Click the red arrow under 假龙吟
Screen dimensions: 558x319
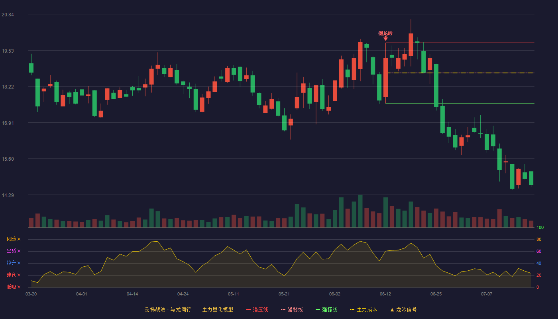point(385,38)
